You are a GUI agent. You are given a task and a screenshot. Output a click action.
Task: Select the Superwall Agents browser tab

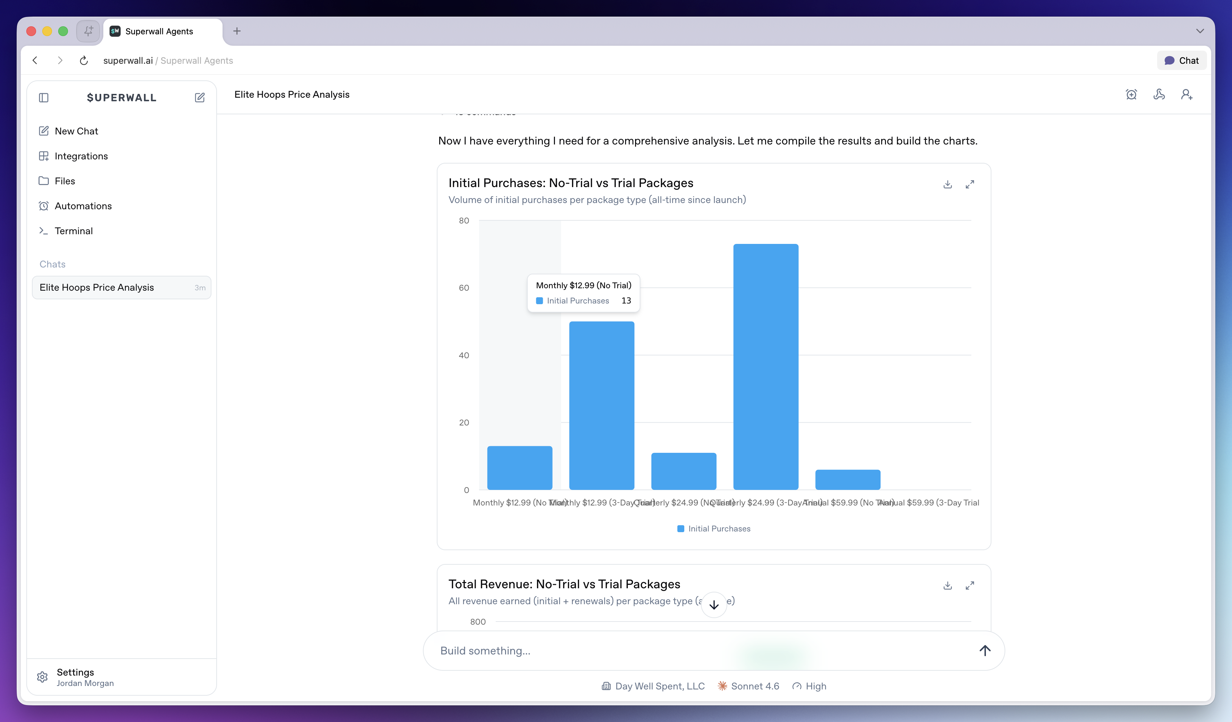click(163, 31)
